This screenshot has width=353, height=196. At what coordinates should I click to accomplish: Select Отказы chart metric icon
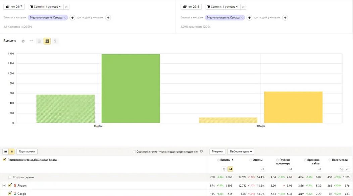point(262,169)
